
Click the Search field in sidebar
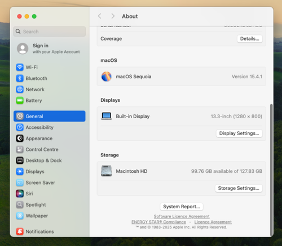pos(50,32)
